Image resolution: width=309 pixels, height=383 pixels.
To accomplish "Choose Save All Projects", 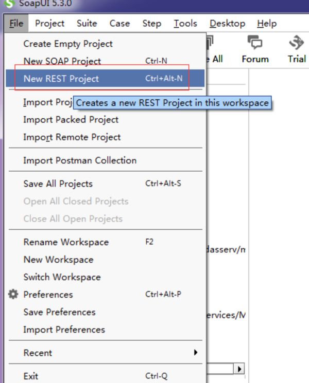I will pos(58,184).
